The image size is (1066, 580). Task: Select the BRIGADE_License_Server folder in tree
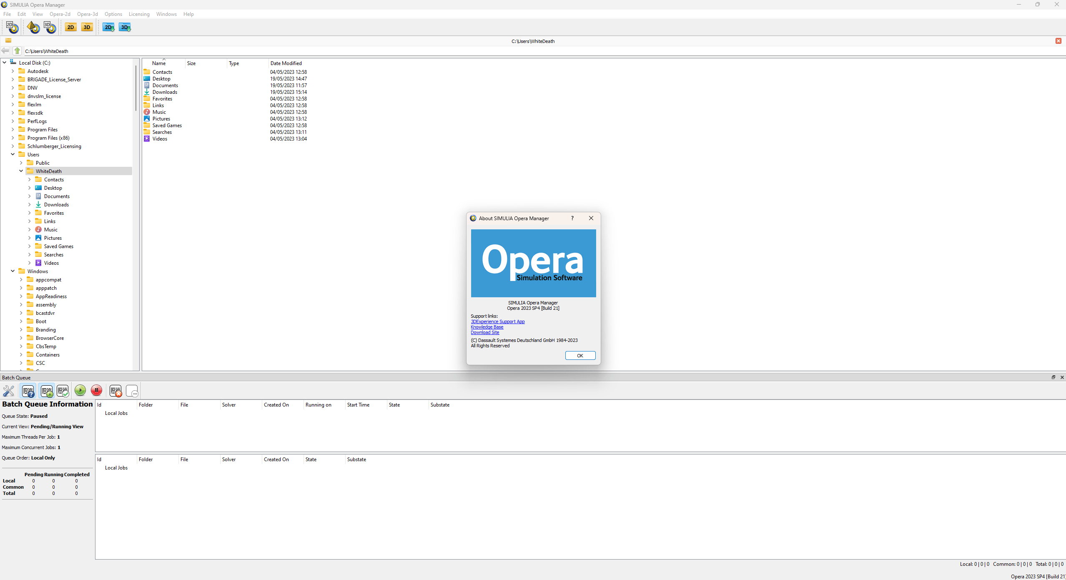tap(54, 80)
